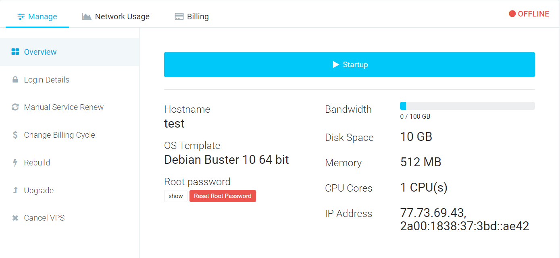Image resolution: width=560 pixels, height=258 pixels.
Task: Click the Change Billing Cycle dollar icon
Action: (x=15, y=134)
